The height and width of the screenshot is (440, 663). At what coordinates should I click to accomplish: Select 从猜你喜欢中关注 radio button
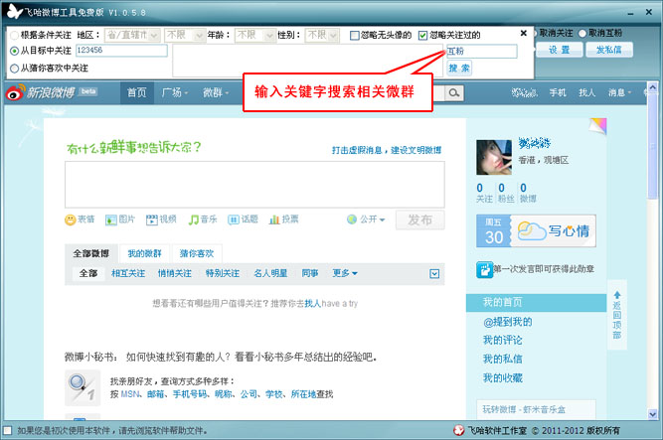point(14,69)
